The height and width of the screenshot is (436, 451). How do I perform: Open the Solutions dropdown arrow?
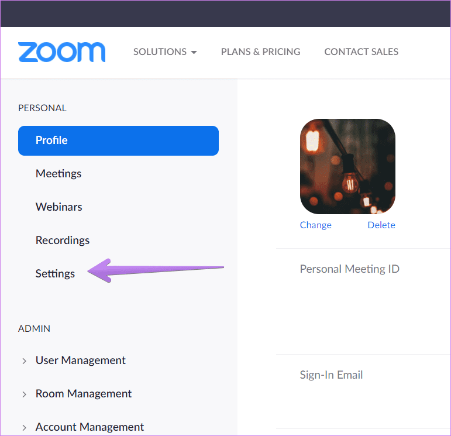tap(194, 52)
